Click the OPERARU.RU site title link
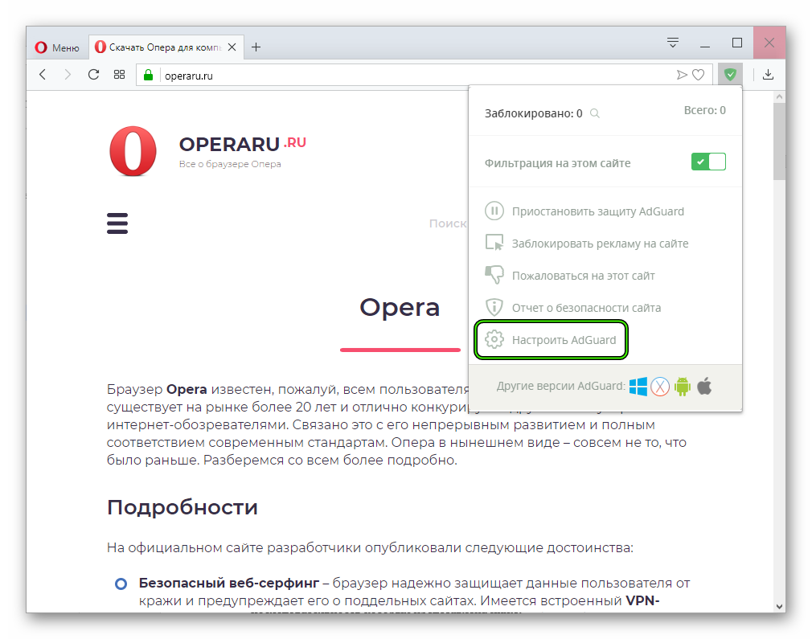Screen dimensions: 812x639 [x=242, y=144]
